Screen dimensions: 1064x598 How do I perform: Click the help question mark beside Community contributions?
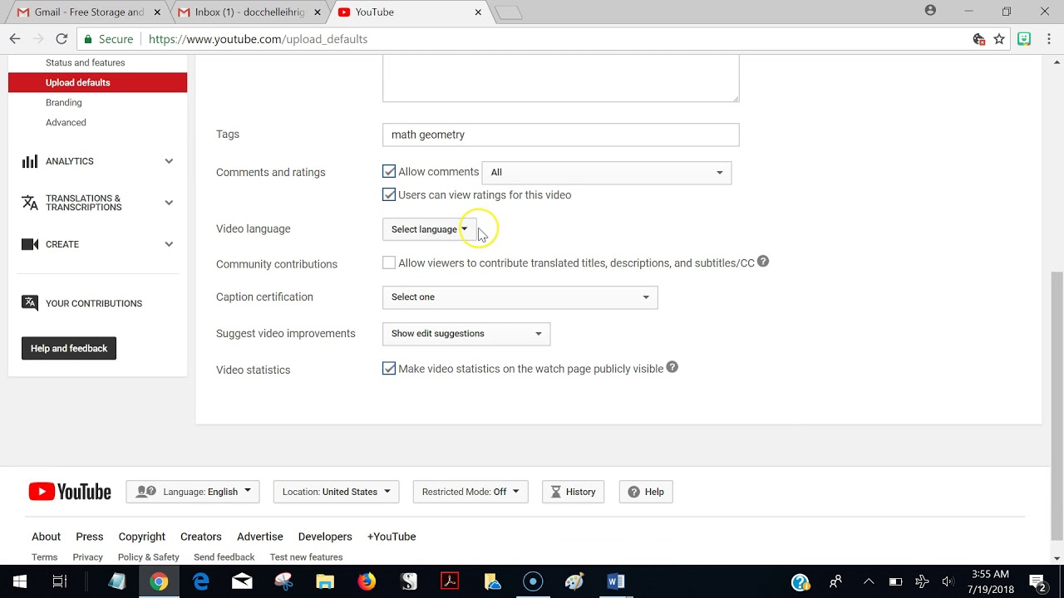(763, 262)
